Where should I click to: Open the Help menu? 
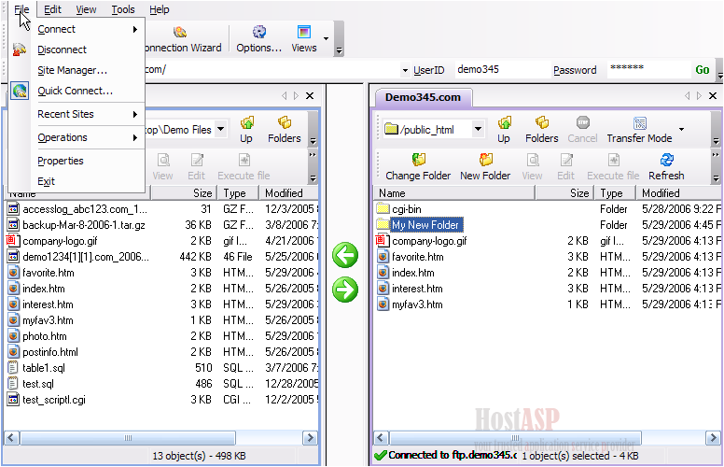(160, 9)
